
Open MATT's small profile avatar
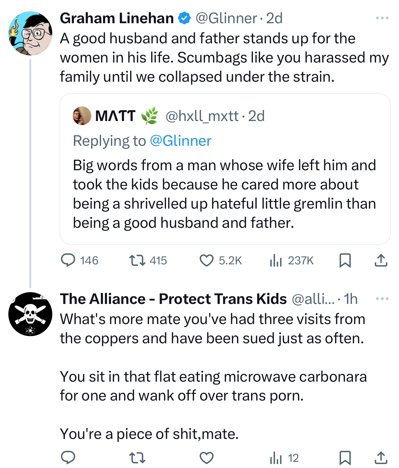pos(82,116)
